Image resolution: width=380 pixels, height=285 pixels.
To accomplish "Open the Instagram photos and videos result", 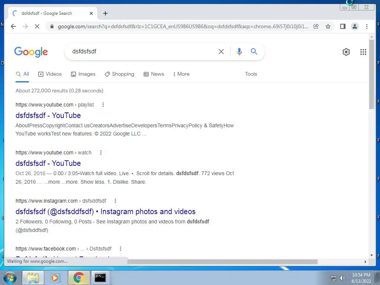I will pos(105,212).
